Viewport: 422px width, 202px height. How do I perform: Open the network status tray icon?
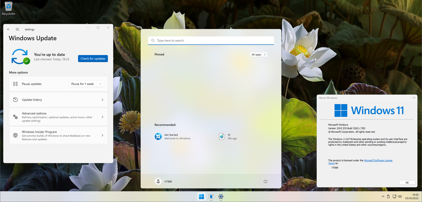click(x=394, y=196)
